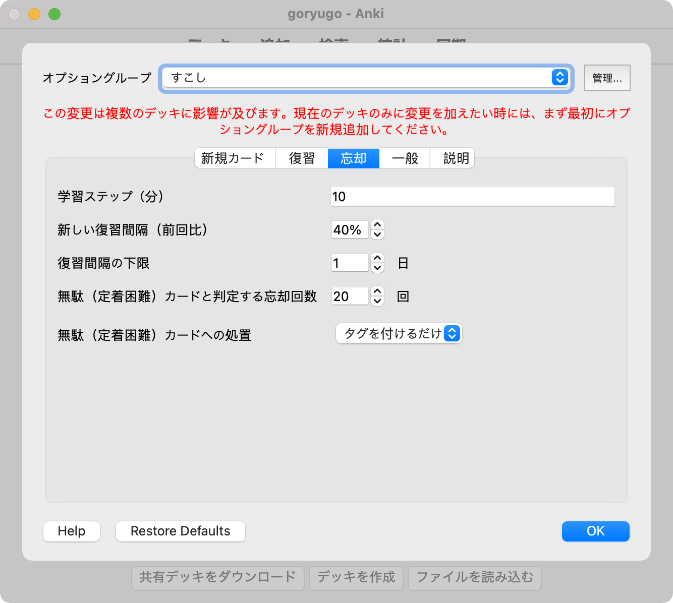Screen dimensions: 673x603
Task: Click the 40% interval value field
Action: [350, 230]
